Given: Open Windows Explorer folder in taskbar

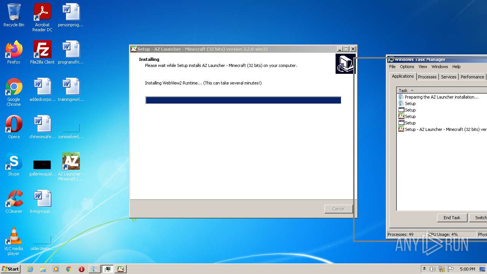Looking at the screenshot, I should coord(43,269).
